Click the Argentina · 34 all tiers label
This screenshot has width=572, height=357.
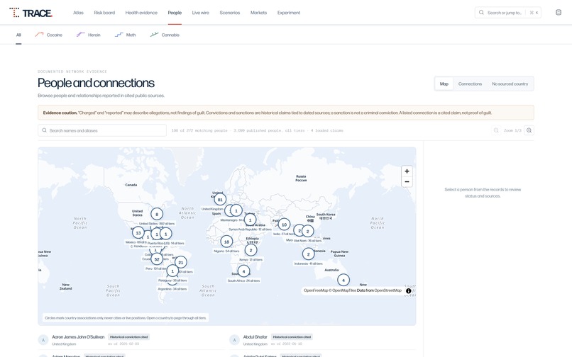[x=172, y=289]
